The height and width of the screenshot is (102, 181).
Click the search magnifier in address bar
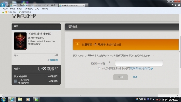[x=48, y=5]
